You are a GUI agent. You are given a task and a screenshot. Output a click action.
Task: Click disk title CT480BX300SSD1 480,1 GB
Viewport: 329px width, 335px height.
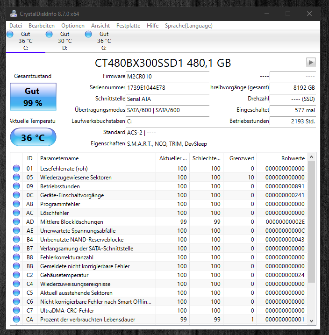tap(163, 63)
